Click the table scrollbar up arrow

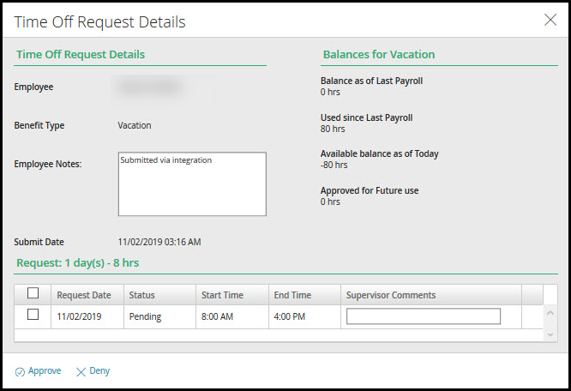pos(553,313)
